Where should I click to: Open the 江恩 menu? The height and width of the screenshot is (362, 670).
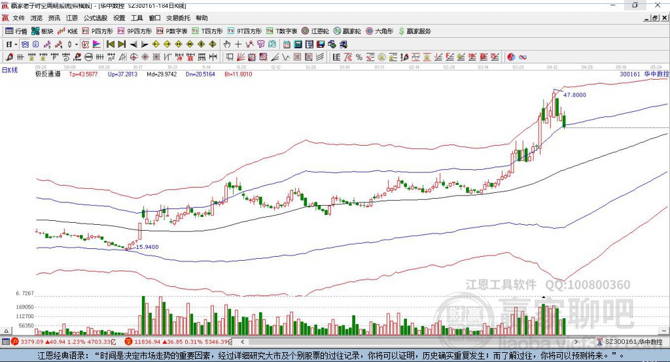tap(72, 18)
